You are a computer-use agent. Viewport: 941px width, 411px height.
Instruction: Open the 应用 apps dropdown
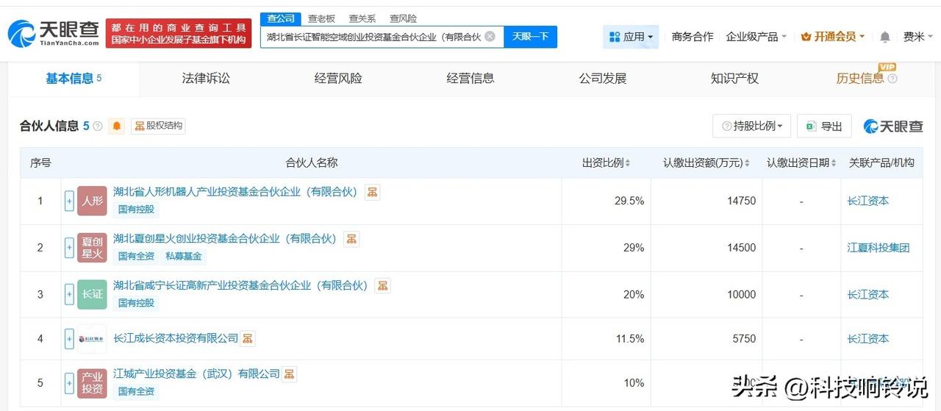click(631, 36)
